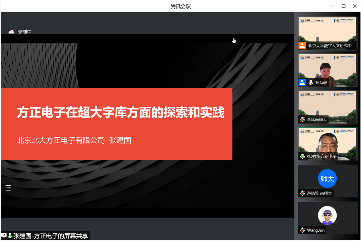361x241 pixels.
Task: Click the muted microphone icon next to 李斌南师大
Action: [x=303, y=119]
